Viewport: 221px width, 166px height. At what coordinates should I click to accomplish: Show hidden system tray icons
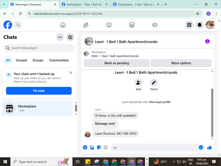click(174, 162)
